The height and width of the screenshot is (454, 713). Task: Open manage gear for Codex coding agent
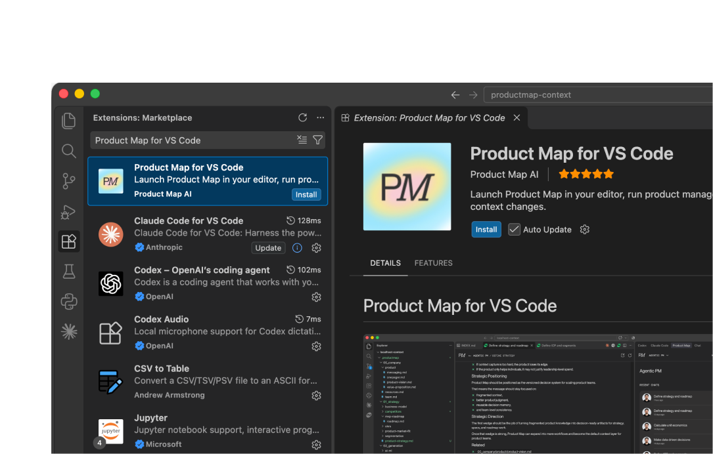coord(317,297)
